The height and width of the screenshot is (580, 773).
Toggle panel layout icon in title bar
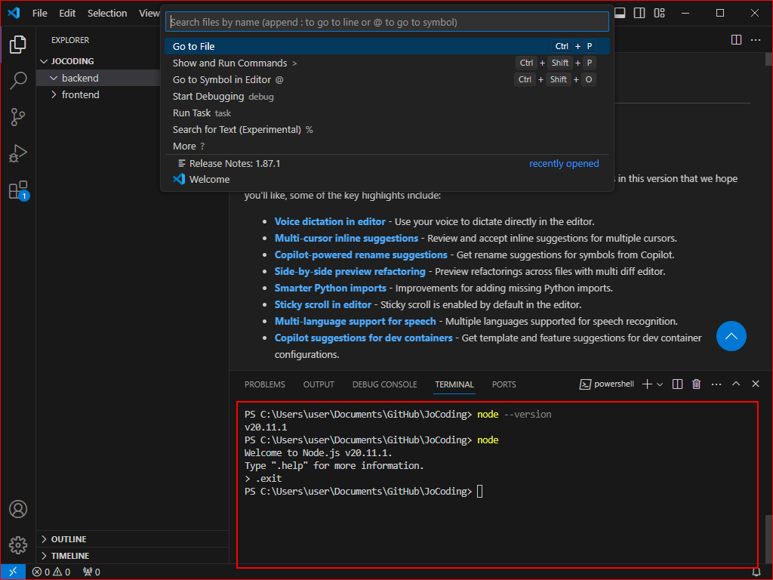coord(620,14)
